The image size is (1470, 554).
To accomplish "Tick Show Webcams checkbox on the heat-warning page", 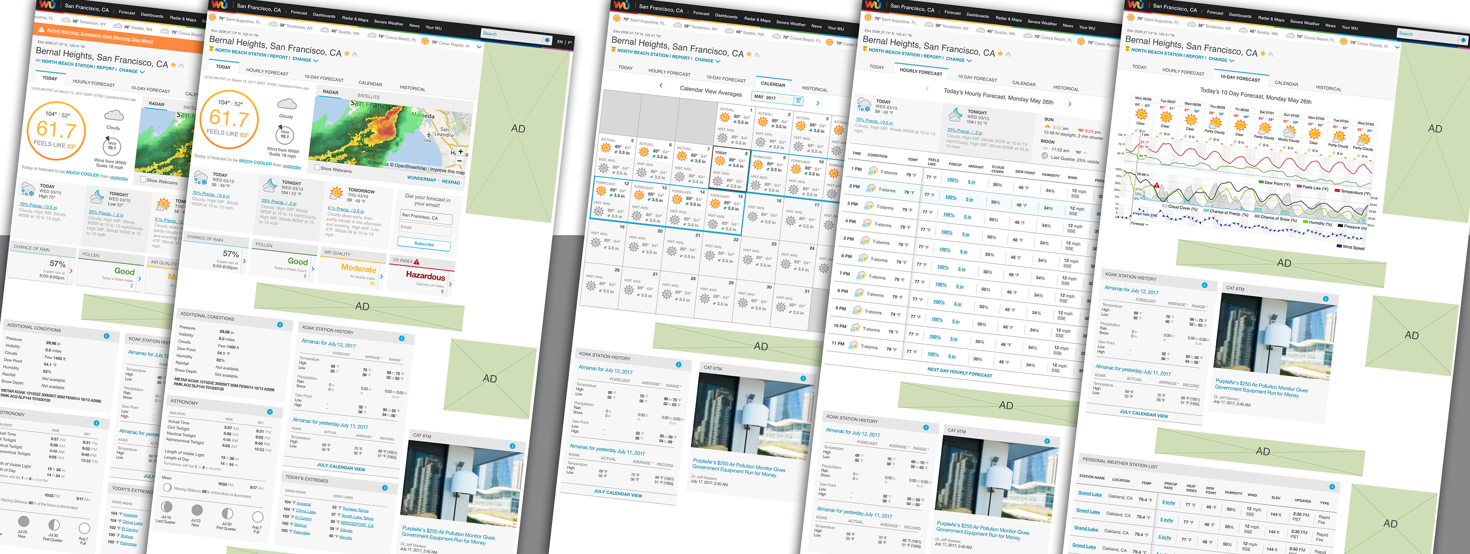I will (x=143, y=179).
